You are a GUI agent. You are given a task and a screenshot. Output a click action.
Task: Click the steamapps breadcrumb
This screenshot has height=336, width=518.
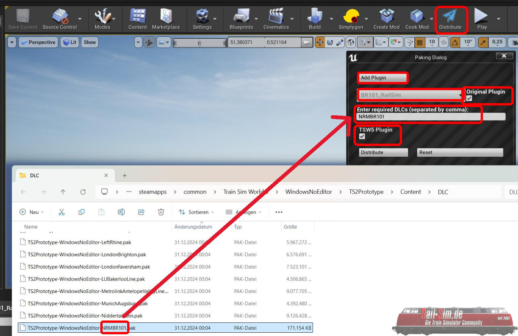(x=153, y=192)
